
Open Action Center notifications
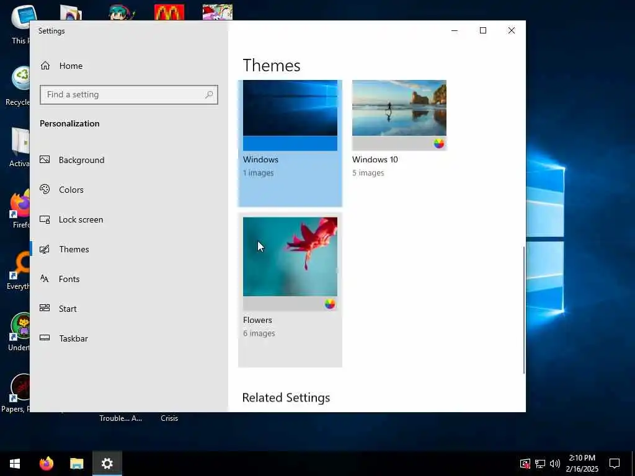click(x=615, y=464)
